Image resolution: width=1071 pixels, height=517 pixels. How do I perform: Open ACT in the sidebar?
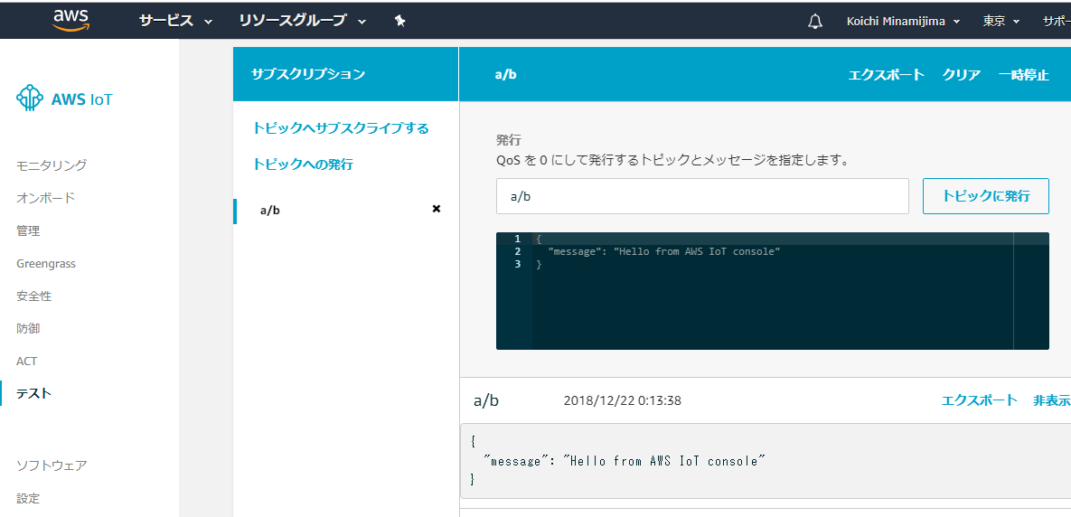[26, 362]
